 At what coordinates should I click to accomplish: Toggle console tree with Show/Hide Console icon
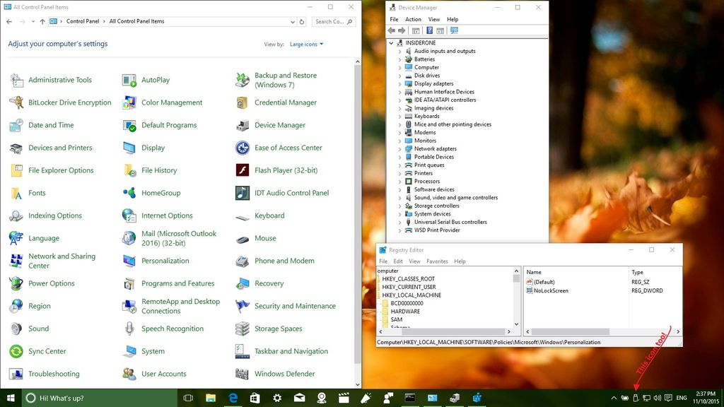tap(416, 30)
